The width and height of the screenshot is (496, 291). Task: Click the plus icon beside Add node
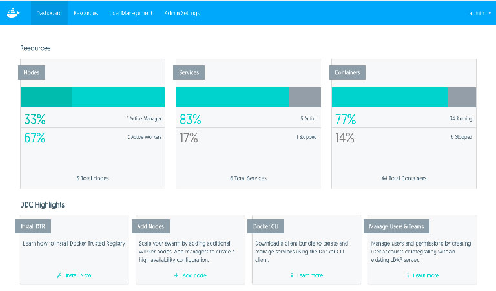(x=176, y=275)
